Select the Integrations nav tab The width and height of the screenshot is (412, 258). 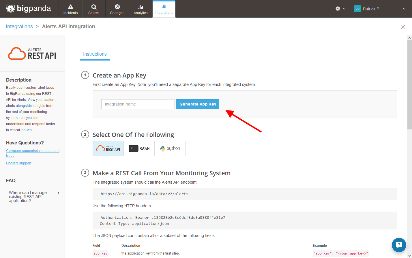click(x=164, y=9)
